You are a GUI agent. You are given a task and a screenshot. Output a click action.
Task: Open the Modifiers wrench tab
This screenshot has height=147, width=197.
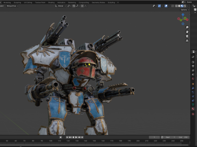193,88
